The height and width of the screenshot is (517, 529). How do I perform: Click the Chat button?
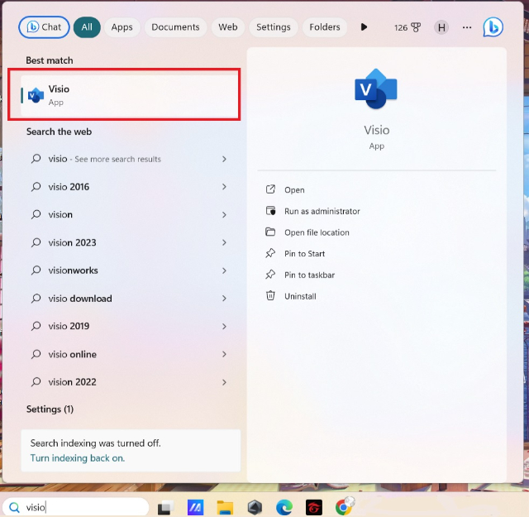[x=44, y=27]
